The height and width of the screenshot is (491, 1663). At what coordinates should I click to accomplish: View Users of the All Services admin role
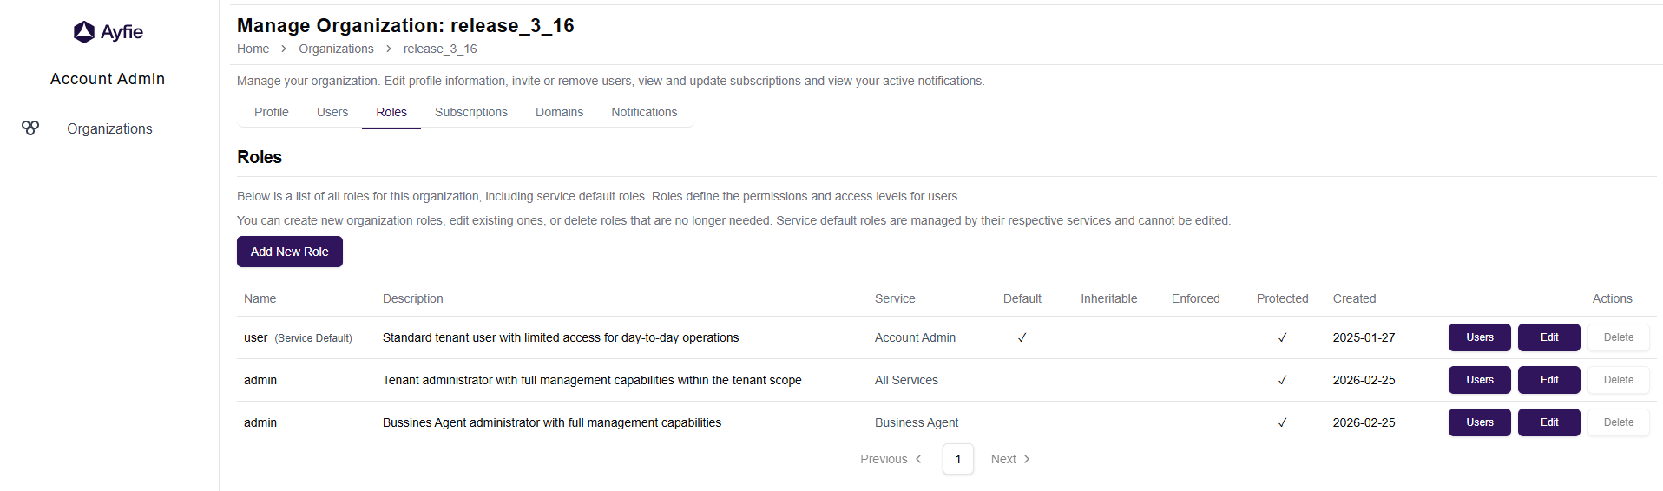tap(1479, 380)
